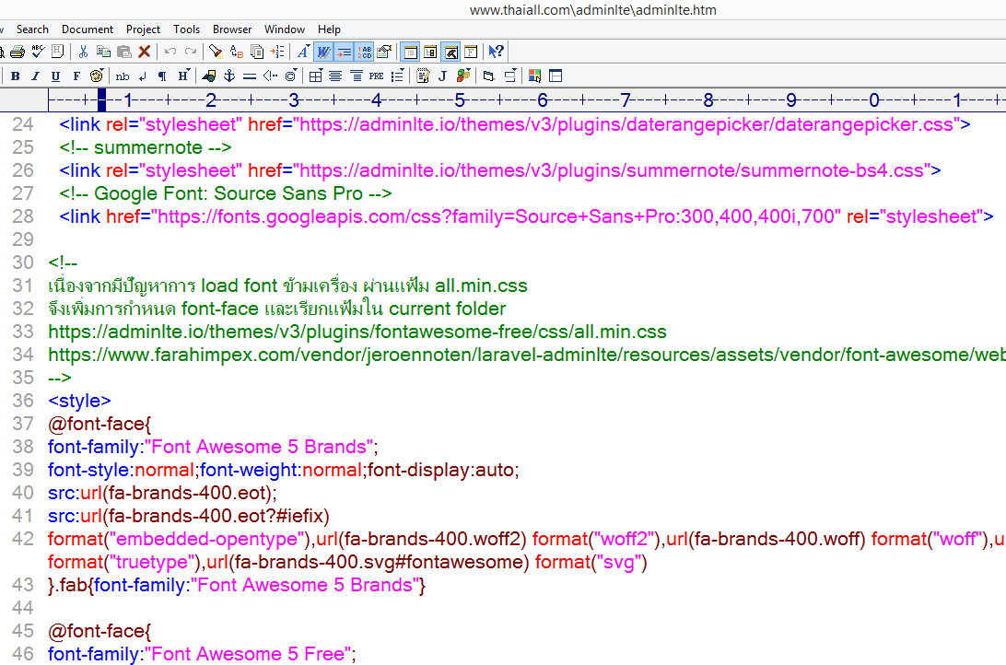Click line 36 containing the style tag
The image size is (1006, 665).
pos(79,401)
